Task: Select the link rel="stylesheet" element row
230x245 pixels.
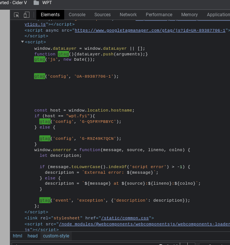Action: 89,218
